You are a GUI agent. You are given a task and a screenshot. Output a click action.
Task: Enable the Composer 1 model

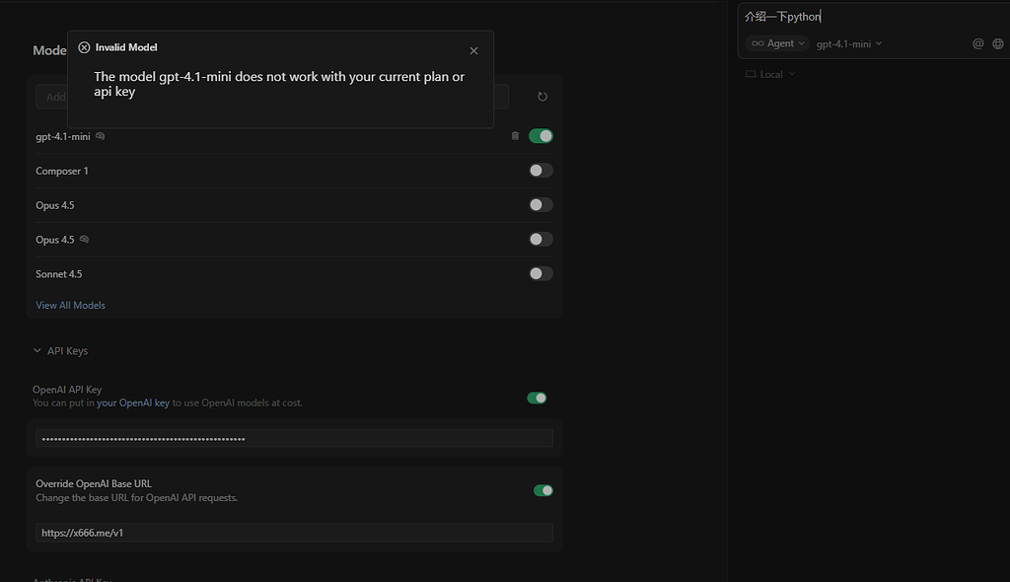541,170
